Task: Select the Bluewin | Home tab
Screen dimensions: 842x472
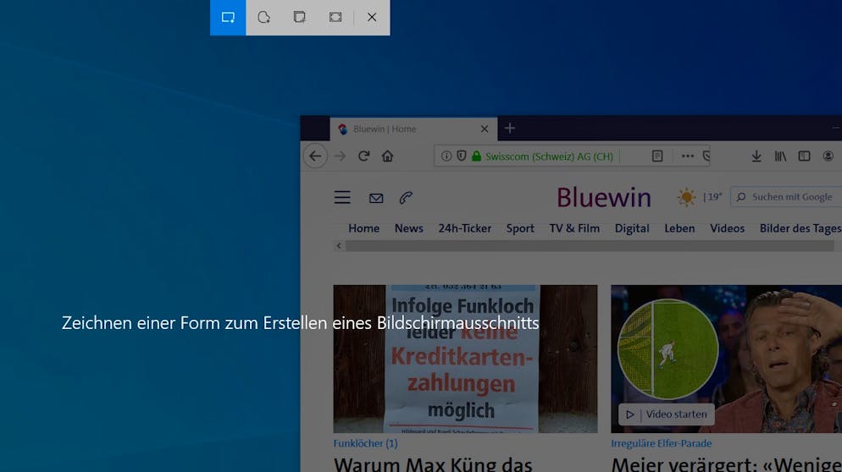Action: (x=413, y=129)
